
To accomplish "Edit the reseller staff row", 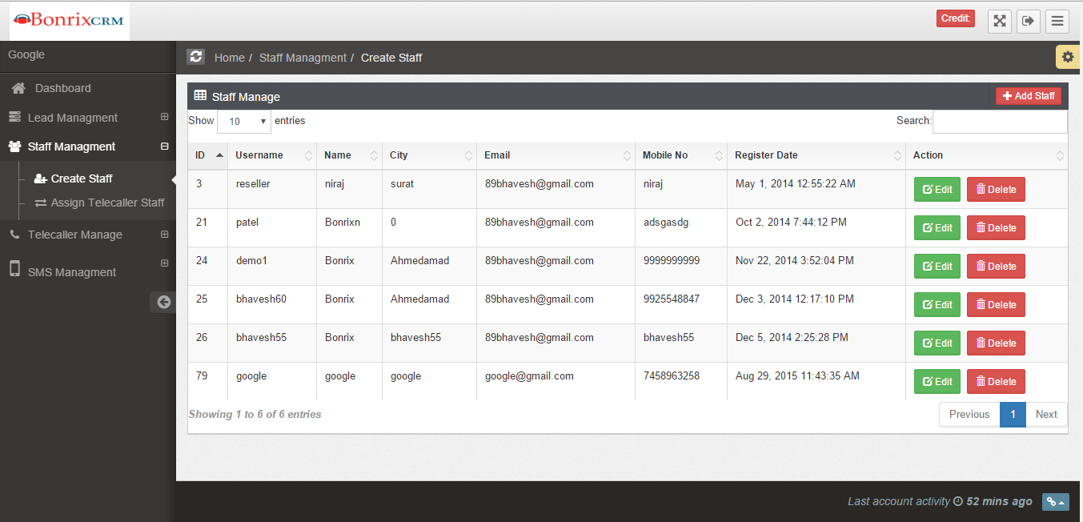I will (x=937, y=190).
